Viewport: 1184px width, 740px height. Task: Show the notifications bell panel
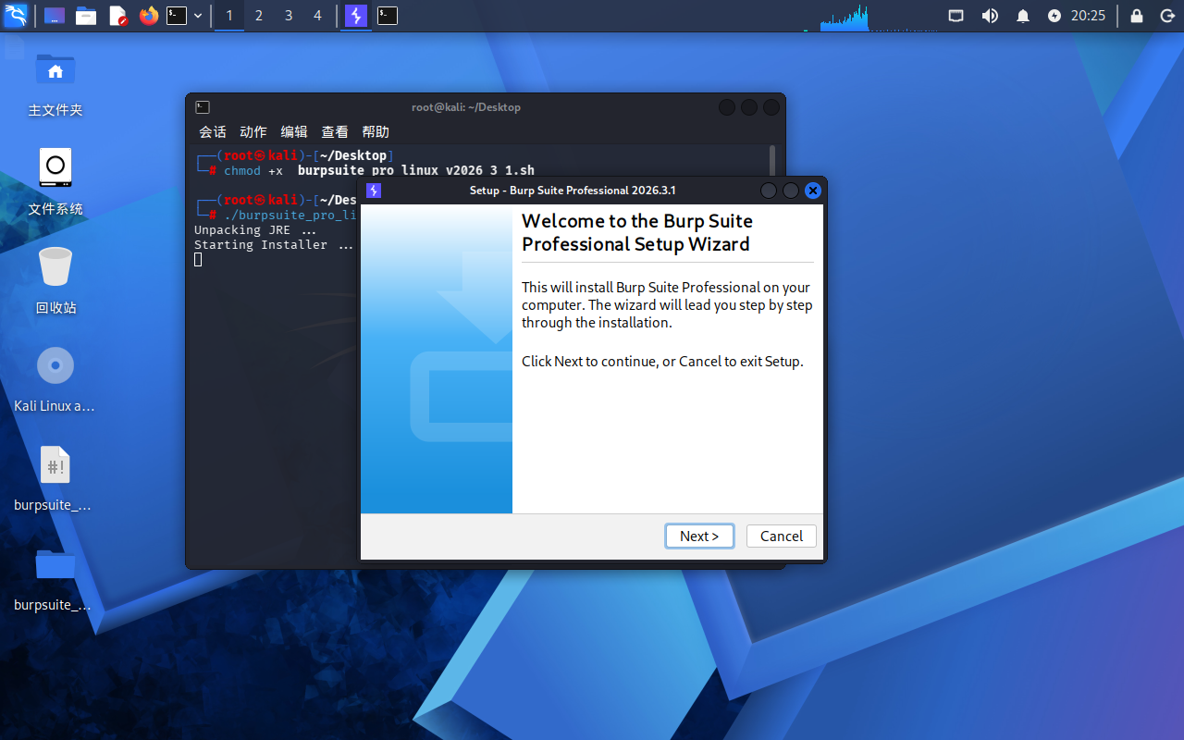click(x=1023, y=16)
